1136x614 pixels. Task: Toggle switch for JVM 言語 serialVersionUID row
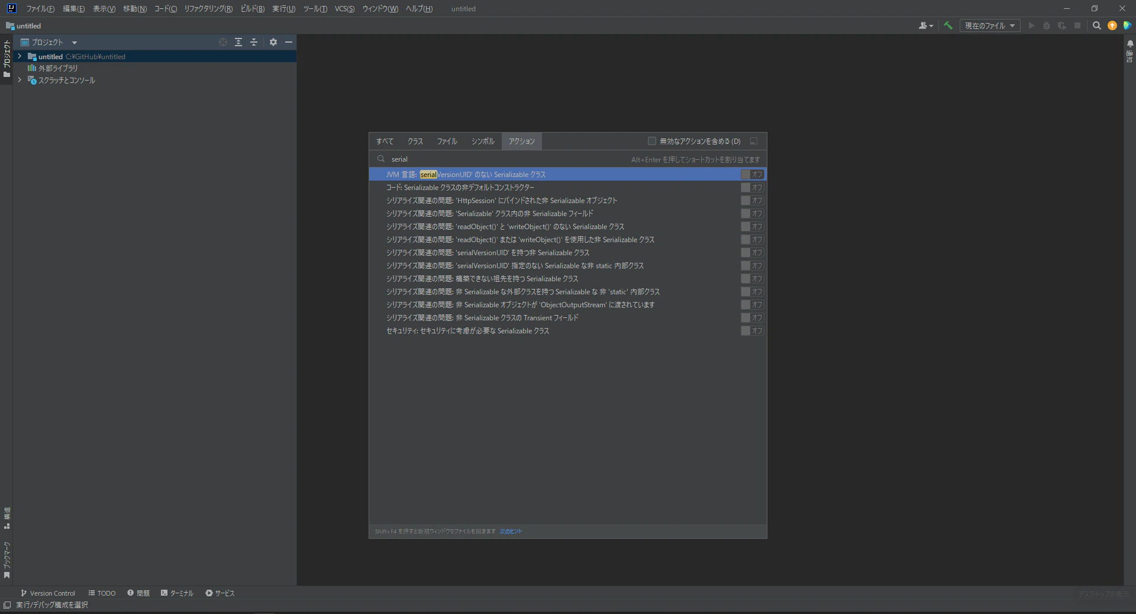pos(752,175)
